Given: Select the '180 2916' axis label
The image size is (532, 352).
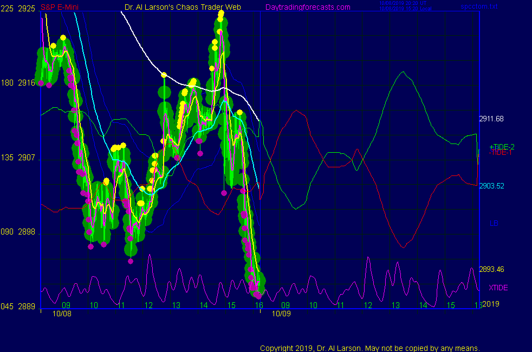Looking at the screenshot, I should [18, 83].
